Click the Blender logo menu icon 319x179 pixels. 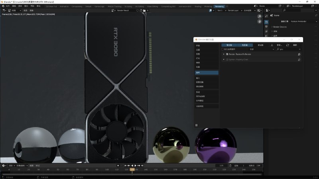3,6
